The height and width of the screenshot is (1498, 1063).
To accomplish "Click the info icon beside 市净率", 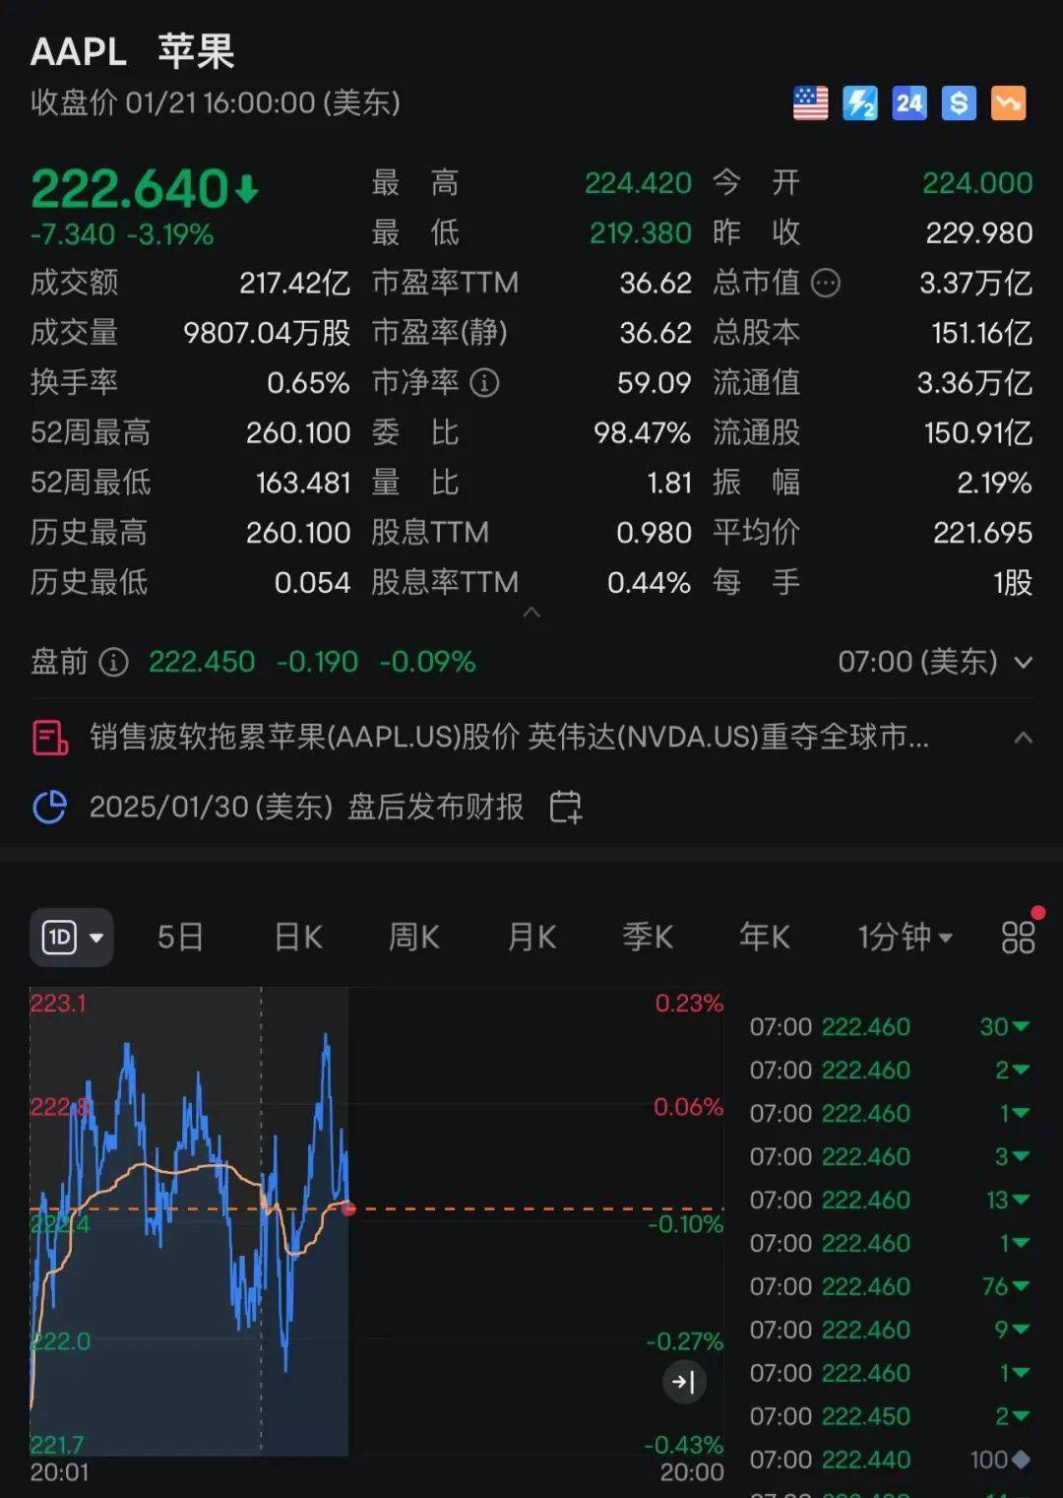I will coord(484,383).
